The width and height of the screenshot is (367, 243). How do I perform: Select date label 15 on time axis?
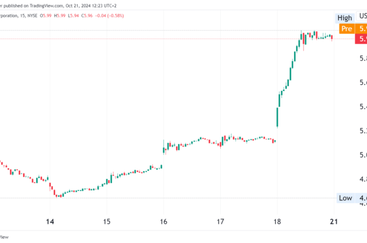pos(106,222)
